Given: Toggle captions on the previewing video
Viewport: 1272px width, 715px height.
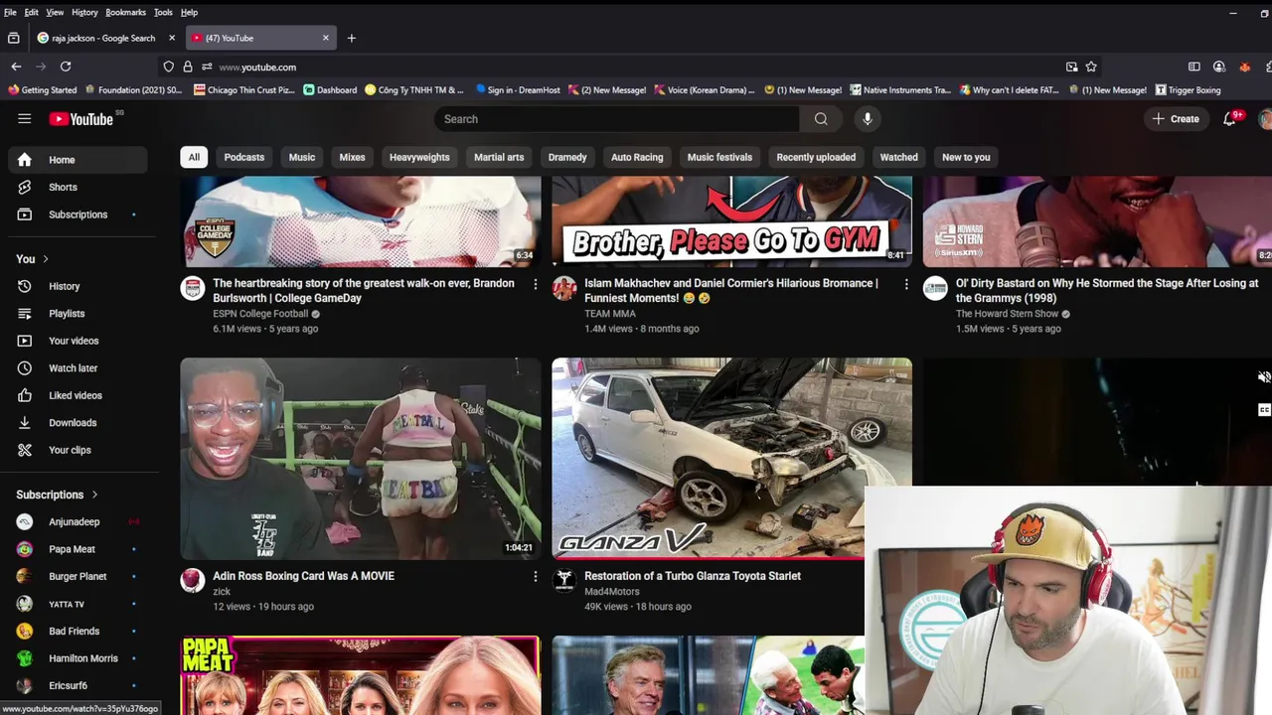Looking at the screenshot, I should point(1264,409).
